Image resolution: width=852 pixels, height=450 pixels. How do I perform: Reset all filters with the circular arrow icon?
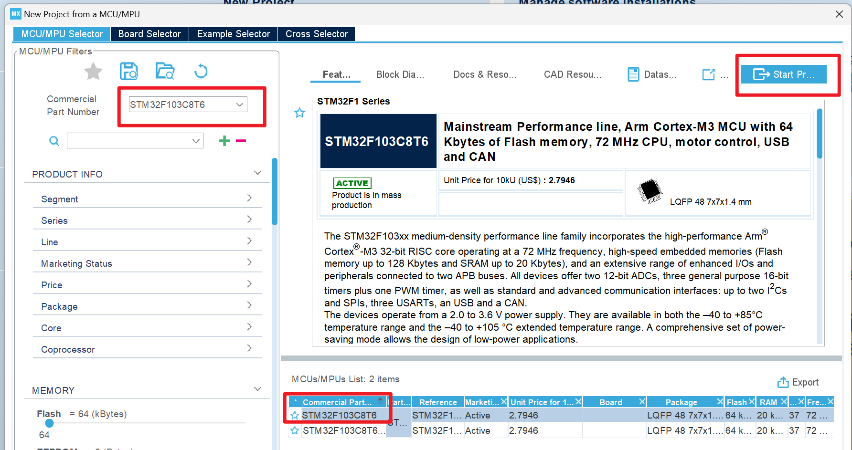click(201, 71)
